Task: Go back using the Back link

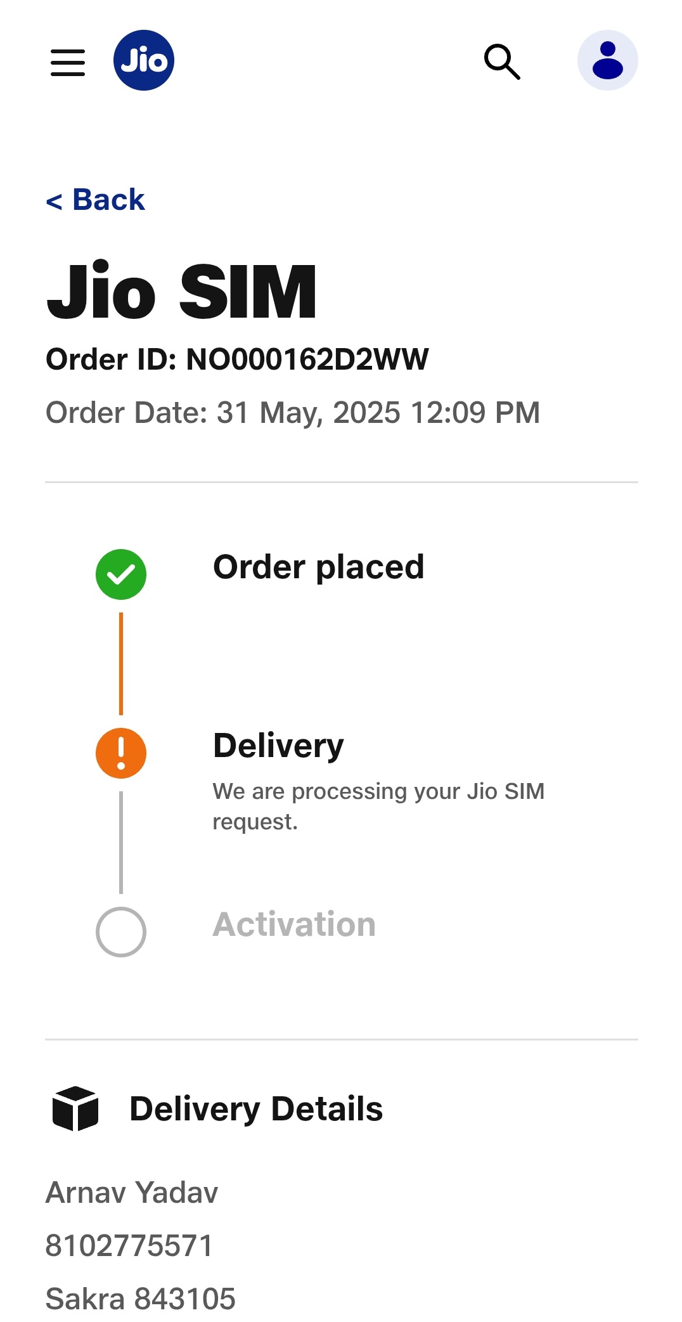Action: (96, 200)
